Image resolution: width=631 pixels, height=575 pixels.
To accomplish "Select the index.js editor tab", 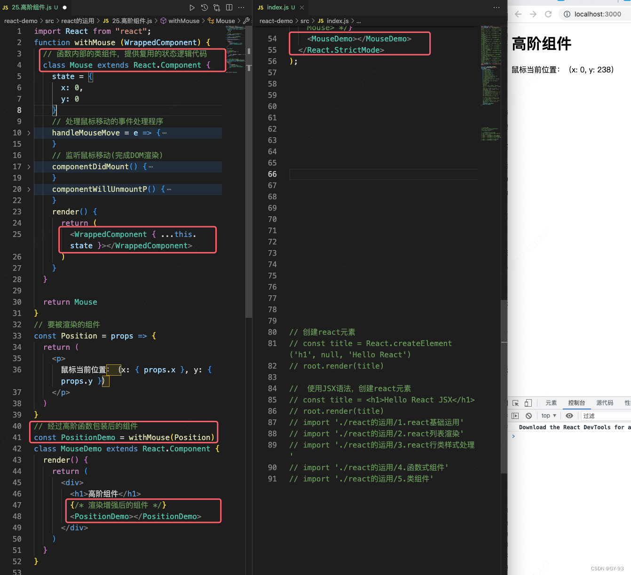I will pos(281,8).
